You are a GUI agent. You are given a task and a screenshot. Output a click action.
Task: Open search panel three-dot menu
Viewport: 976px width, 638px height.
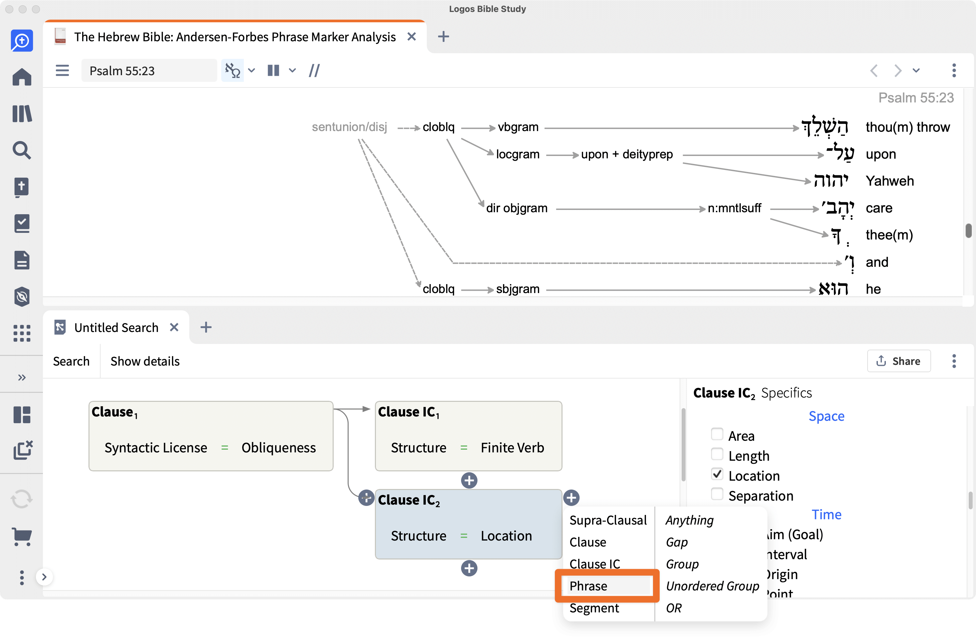tap(954, 361)
